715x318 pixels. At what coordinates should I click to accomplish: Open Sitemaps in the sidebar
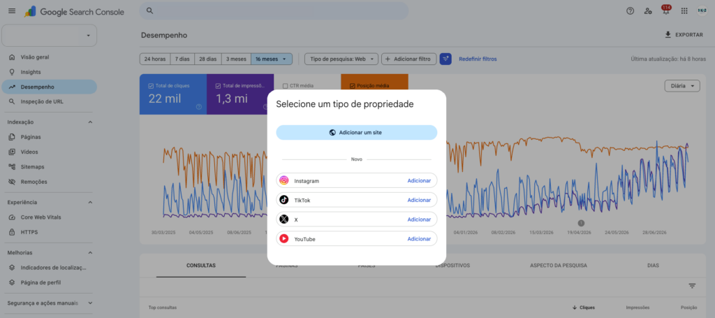tap(50, 167)
